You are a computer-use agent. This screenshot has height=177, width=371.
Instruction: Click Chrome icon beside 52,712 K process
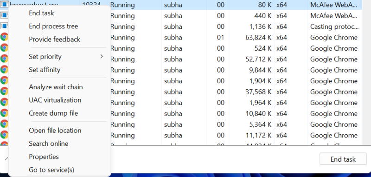pos(4,59)
